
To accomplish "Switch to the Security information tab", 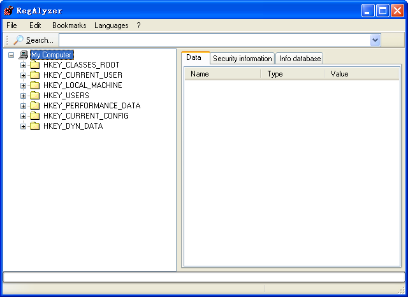I will click(x=242, y=59).
